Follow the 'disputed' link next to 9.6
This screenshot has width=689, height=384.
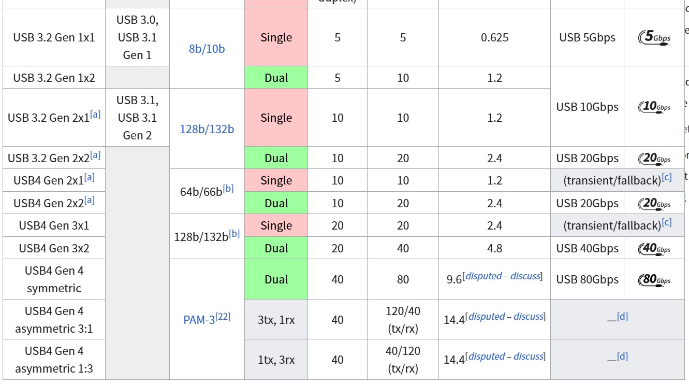click(x=483, y=276)
